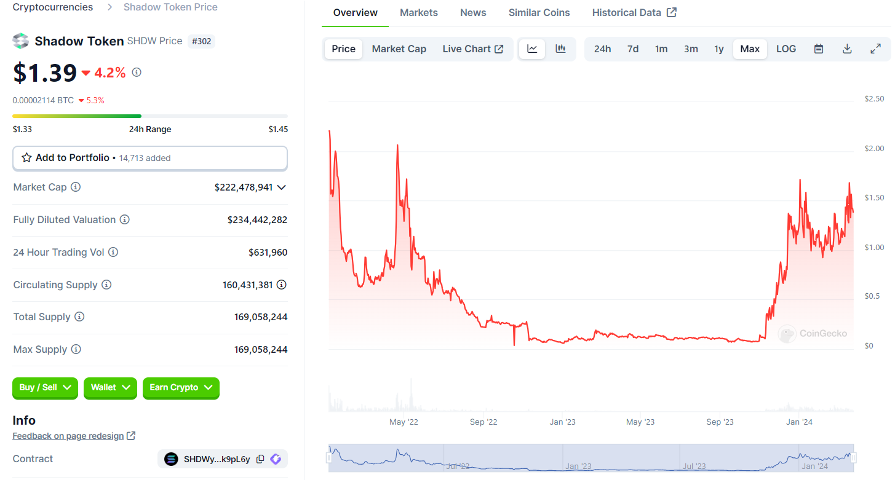Open the Live Chart link
This screenshot has height=480, width=895.
tap(473, 49)
